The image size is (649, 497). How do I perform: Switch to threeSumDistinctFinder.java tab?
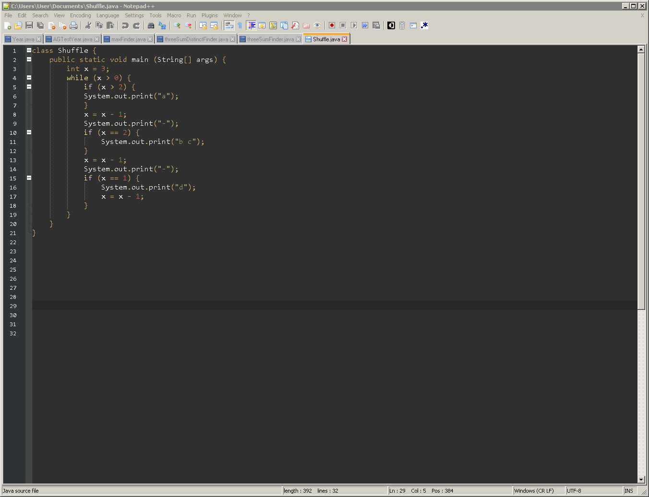tap(196, 39)
